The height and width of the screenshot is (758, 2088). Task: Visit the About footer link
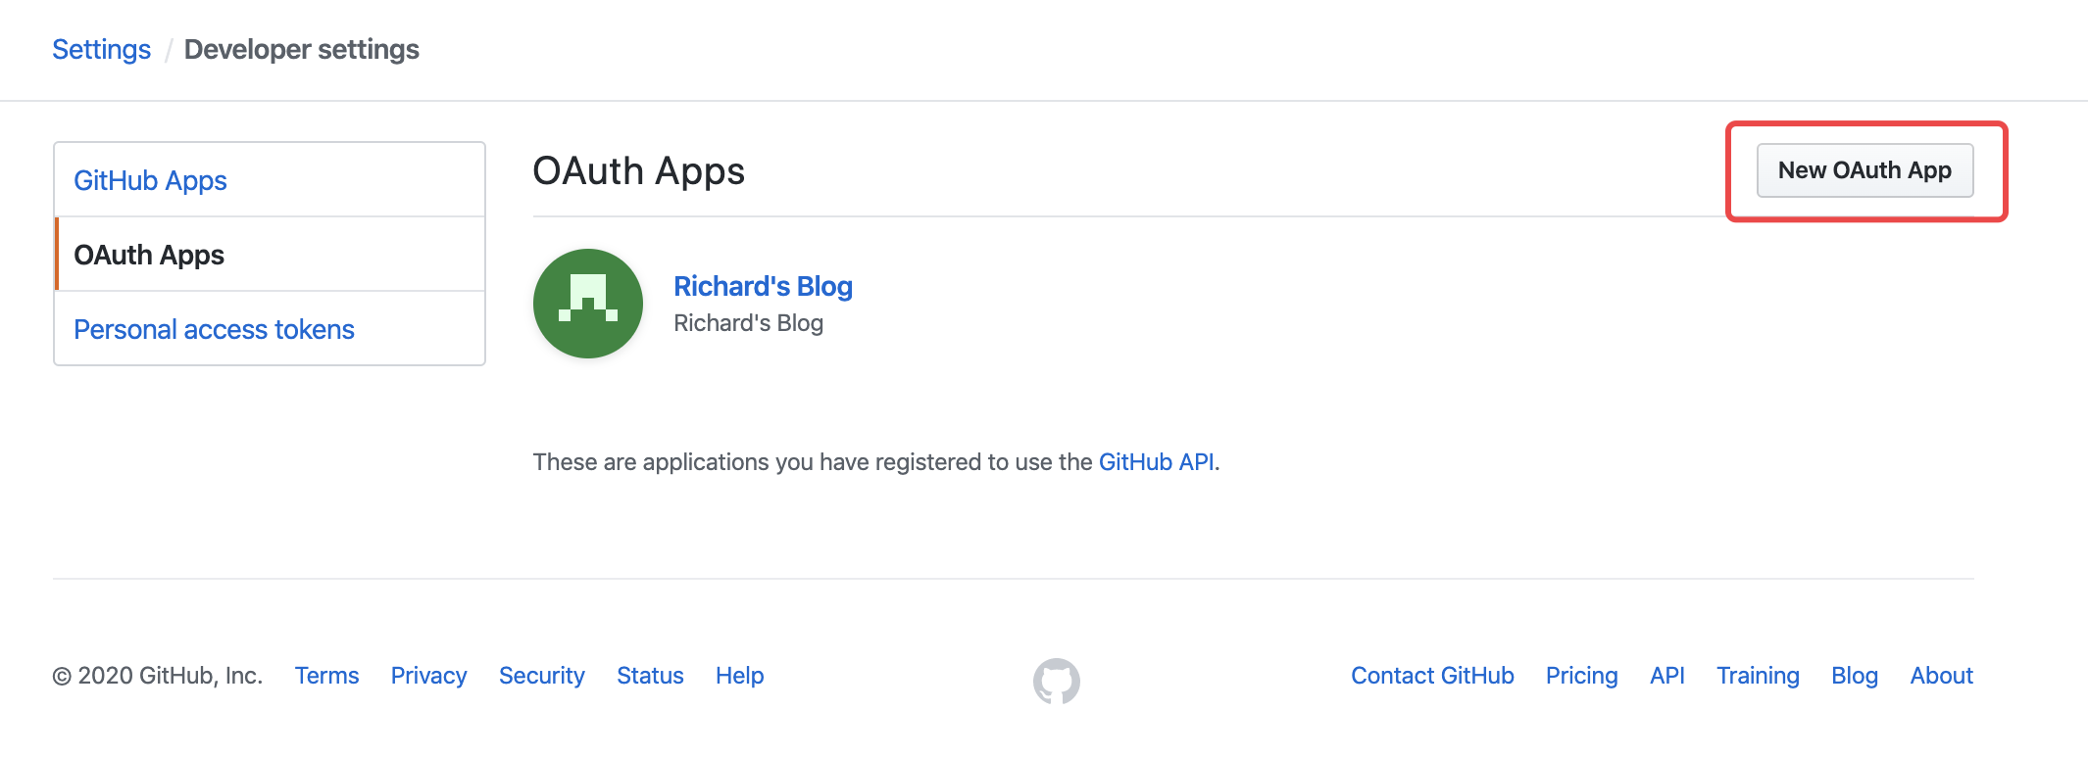1942,676
